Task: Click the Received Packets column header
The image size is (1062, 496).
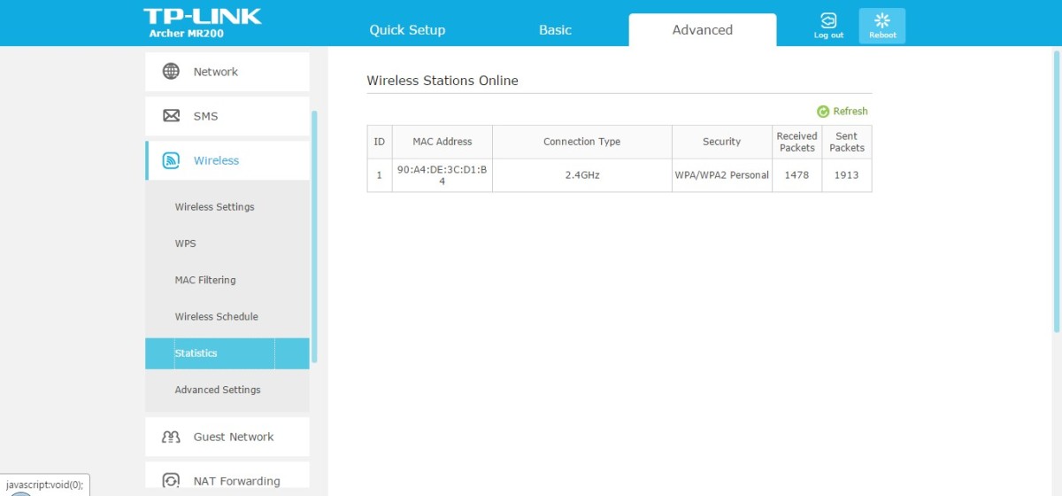Action: [796, 142]
